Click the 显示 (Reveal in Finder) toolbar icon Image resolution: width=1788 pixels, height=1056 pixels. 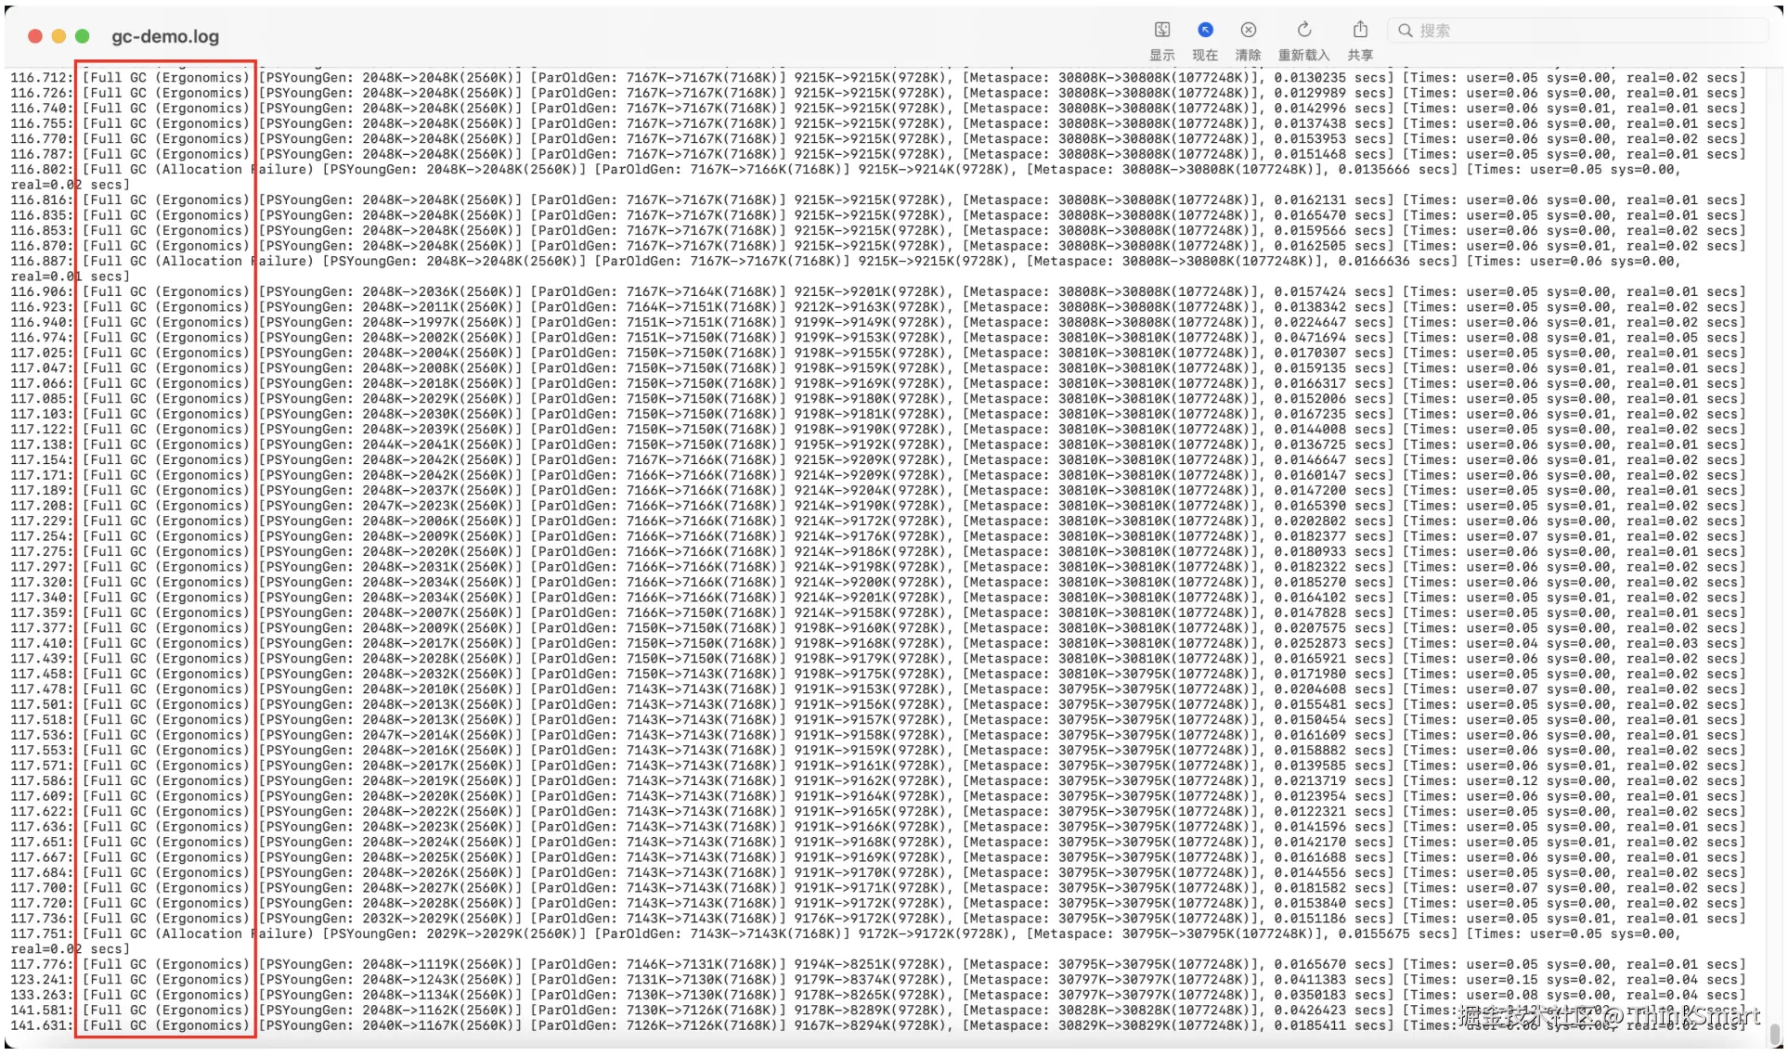(1161, 31)
